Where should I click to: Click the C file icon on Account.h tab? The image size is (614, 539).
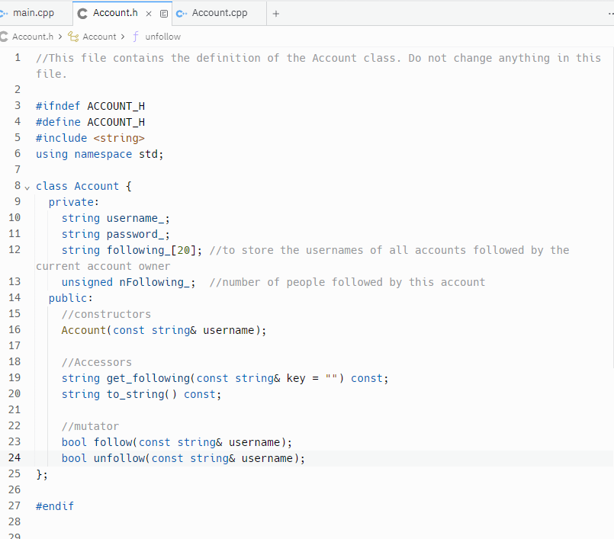click(x=82, y=12)
